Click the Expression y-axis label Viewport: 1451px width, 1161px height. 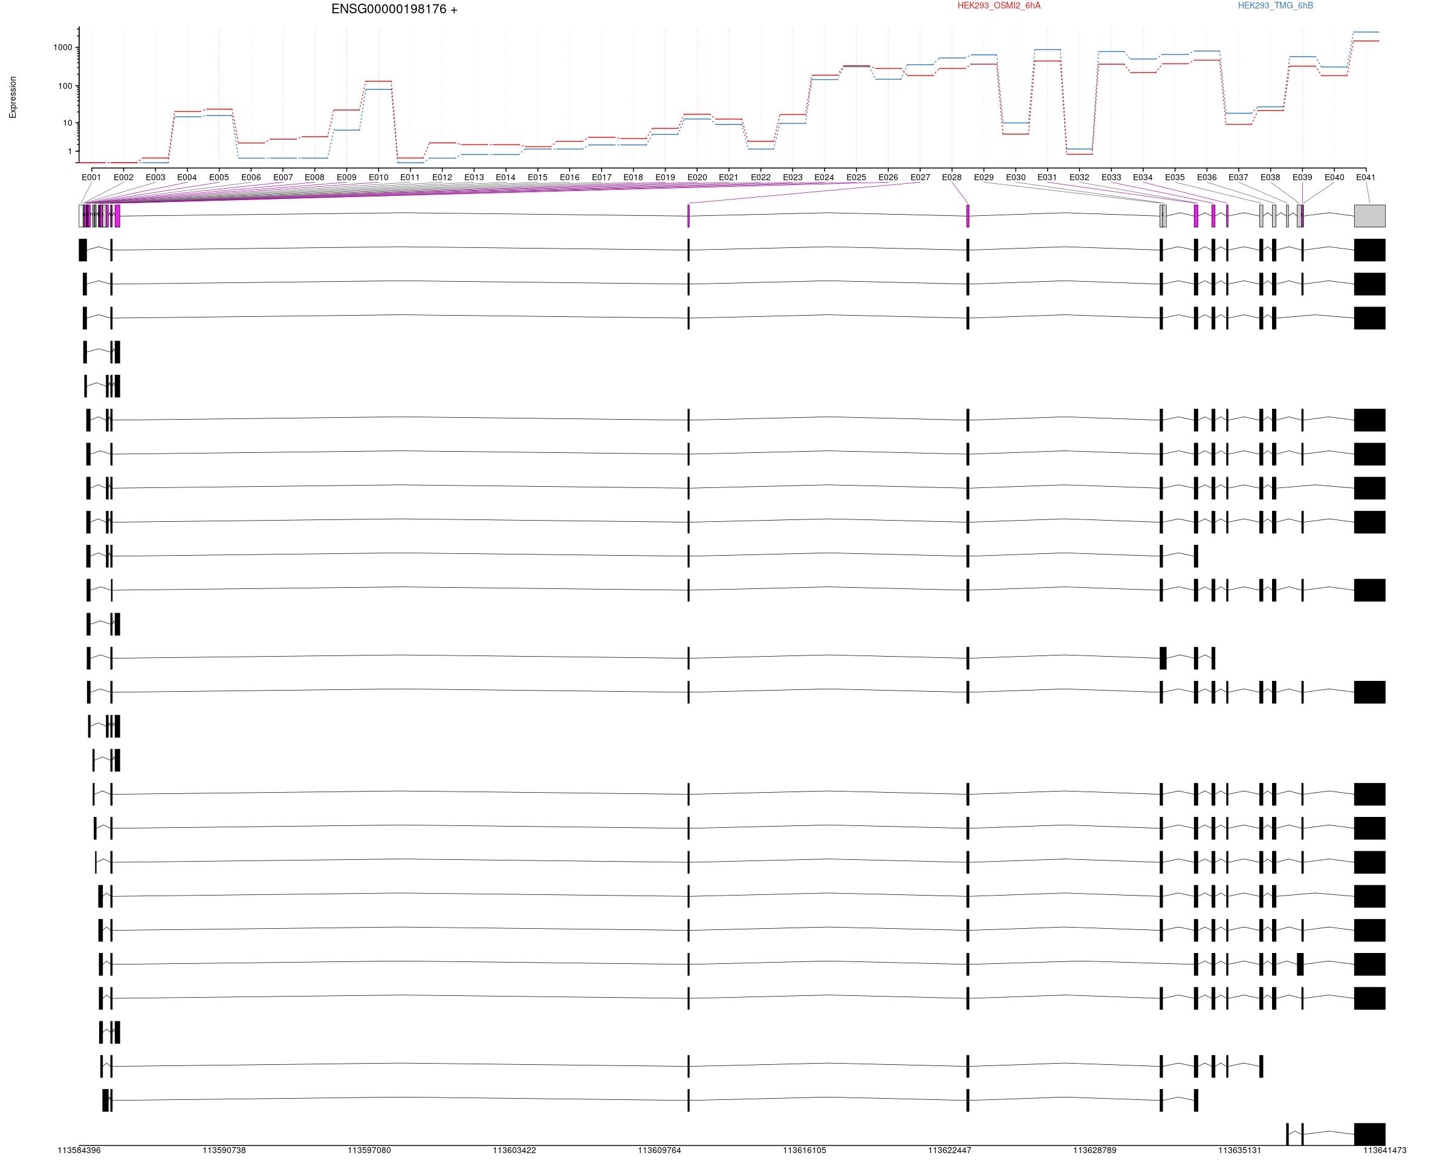13,97
